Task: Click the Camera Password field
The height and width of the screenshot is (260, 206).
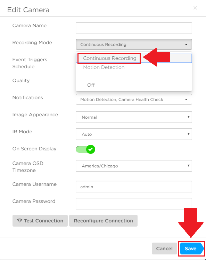Action: (x=134, y=204)
